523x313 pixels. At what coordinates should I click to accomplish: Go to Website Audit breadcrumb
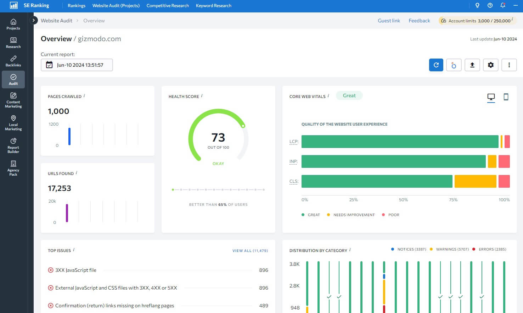(x=56, y=21)
